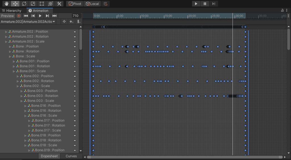The width and height of the screenshot is (291, 160).
Task: Toggle keyframe recording mode
Action: pyautogui.click(x=19, y=16)
